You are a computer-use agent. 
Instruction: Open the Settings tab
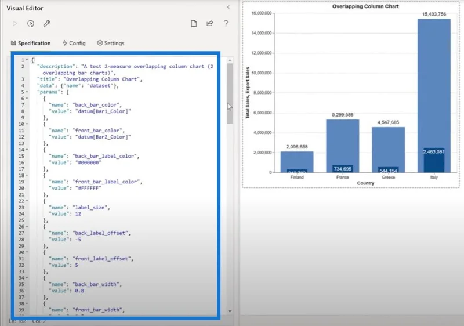pyautogui.click(x=111, y=43)
